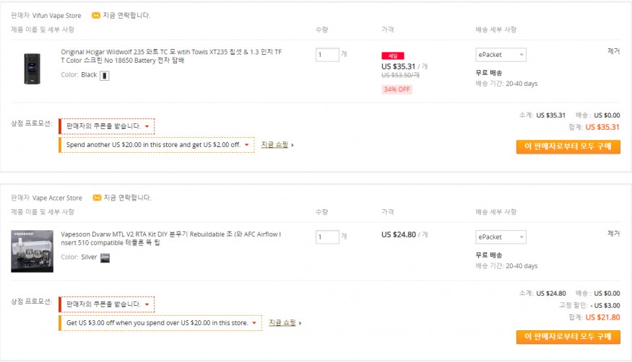632x362 pixels.
Task: Open the Vapesoon Dvarw kit thumbnail
Action: tap(32, 251)
